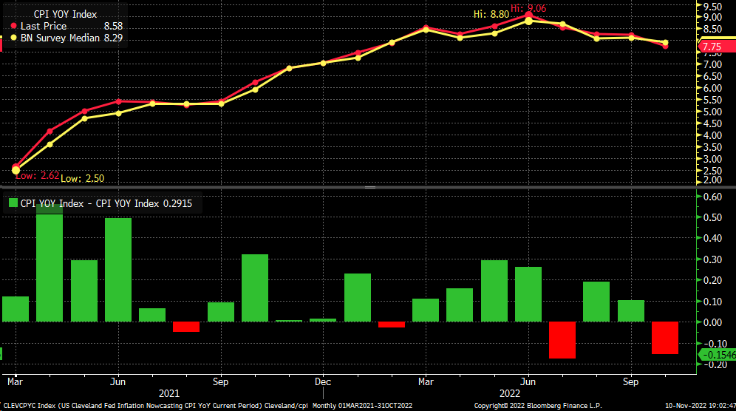Click the Dec label on the time axis
736x411 pixels.
click(x=323, y=382)
